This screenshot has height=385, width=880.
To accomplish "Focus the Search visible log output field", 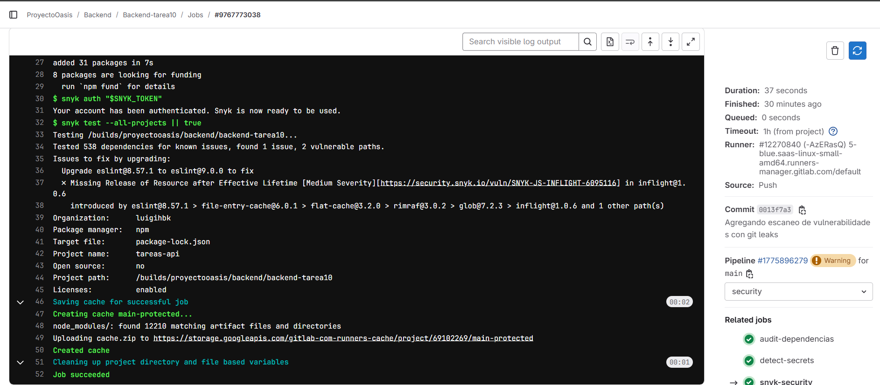I will [x=520, y=42].
